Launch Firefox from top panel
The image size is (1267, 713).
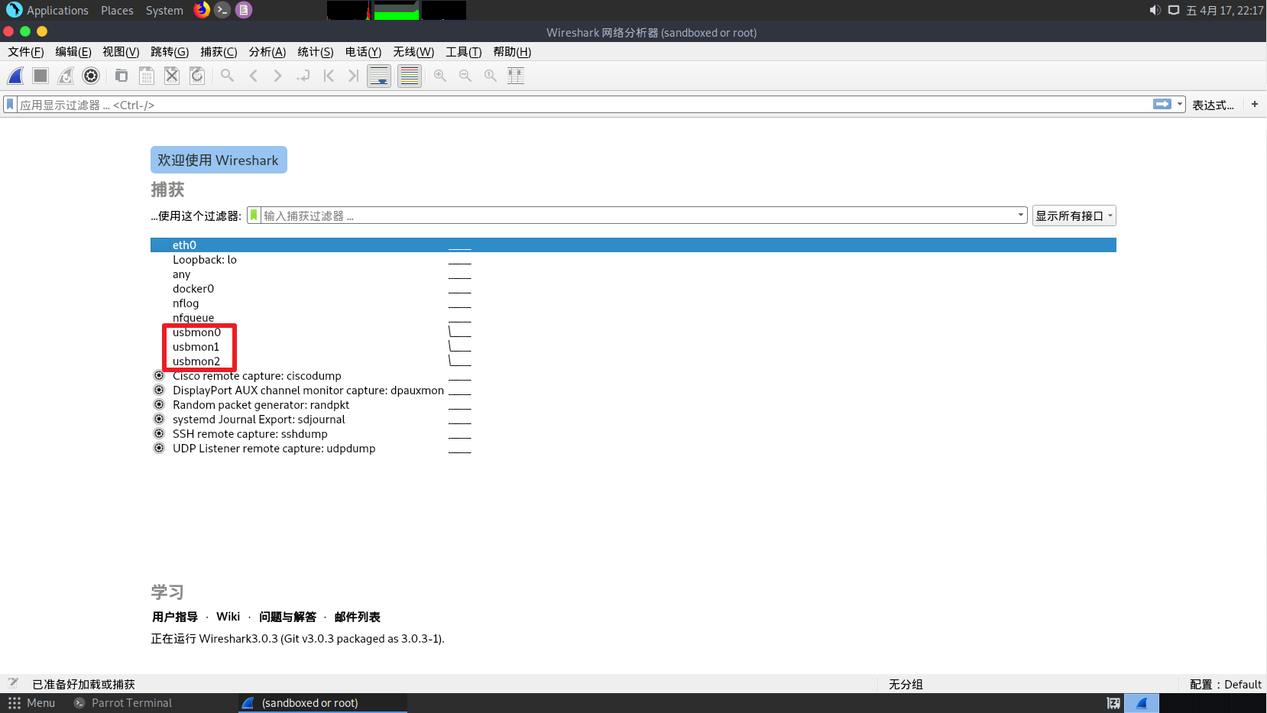[x=202, y=10]
